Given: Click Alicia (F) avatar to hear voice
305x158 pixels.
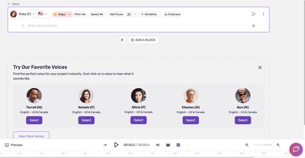Looking at the screenshot, I should 139,96.
